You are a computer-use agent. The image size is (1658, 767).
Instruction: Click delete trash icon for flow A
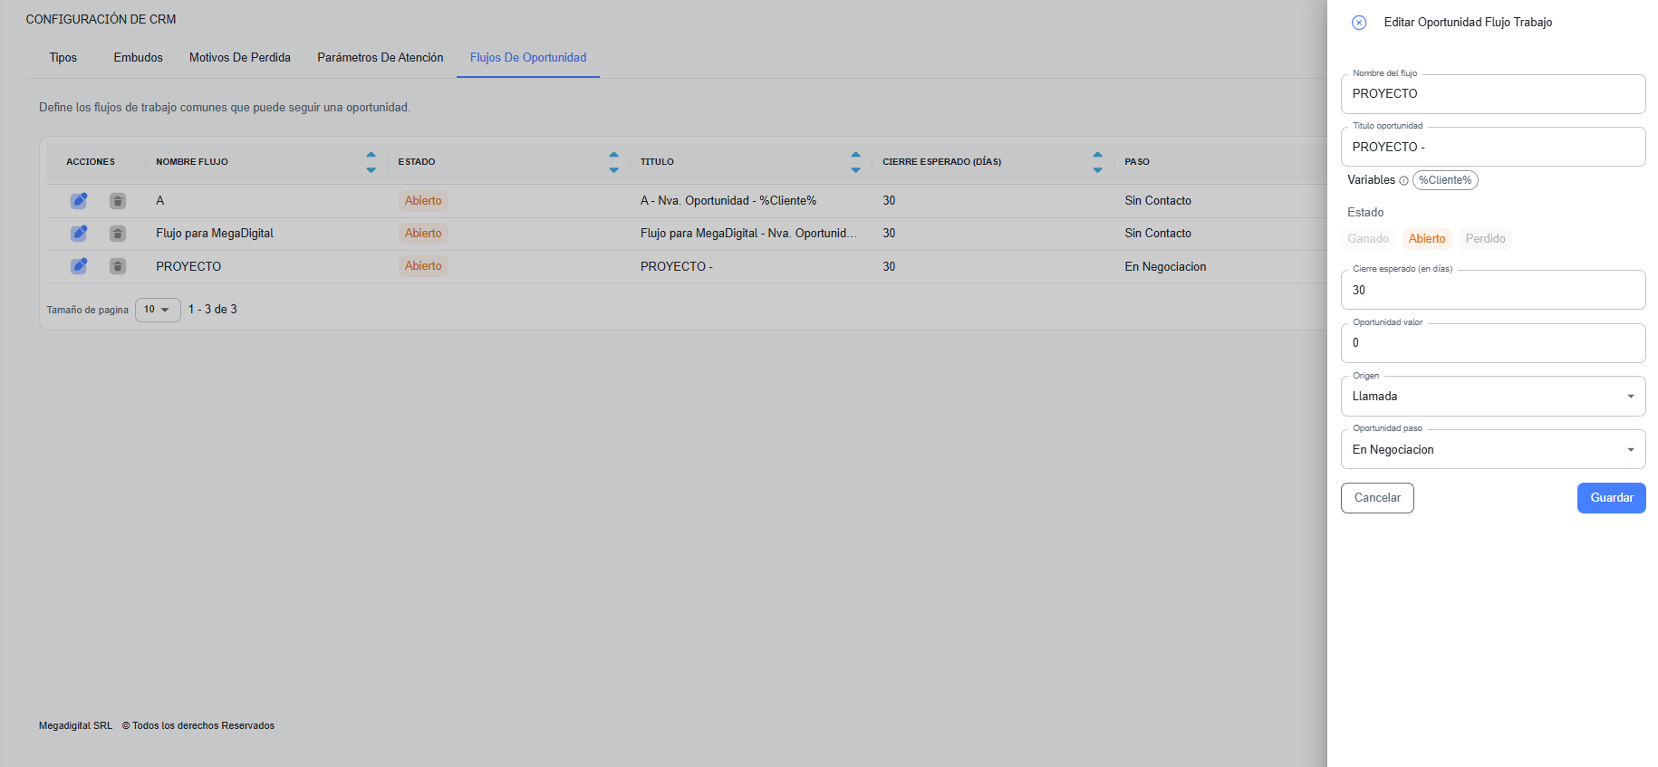(118, 201)
